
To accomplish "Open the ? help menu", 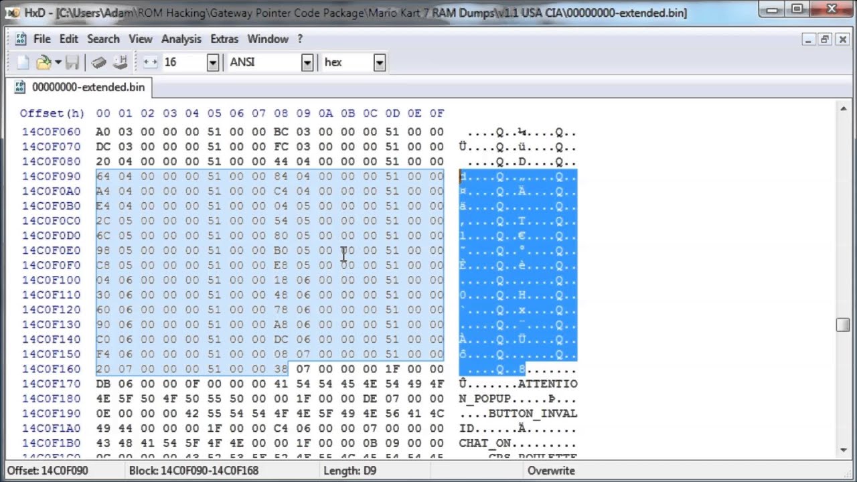I will 300,39.
